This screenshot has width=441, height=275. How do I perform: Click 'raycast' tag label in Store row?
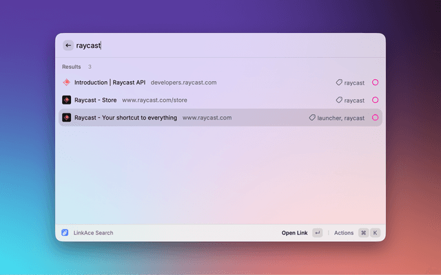(x=354, y=100)
